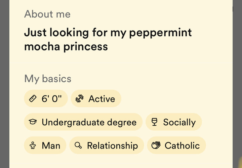Click the dumbbell icon next to Active
The image size is (242, 168).
pyautogui.click(x=79, y=98)
